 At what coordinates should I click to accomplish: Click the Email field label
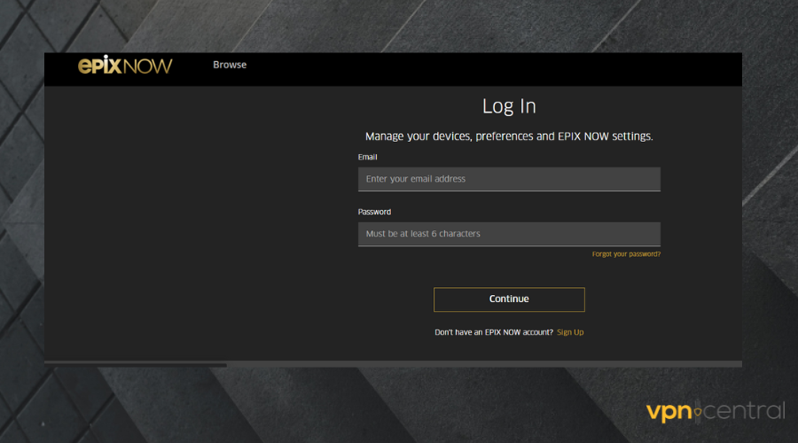pyautogui.click(x=367, y=157)
